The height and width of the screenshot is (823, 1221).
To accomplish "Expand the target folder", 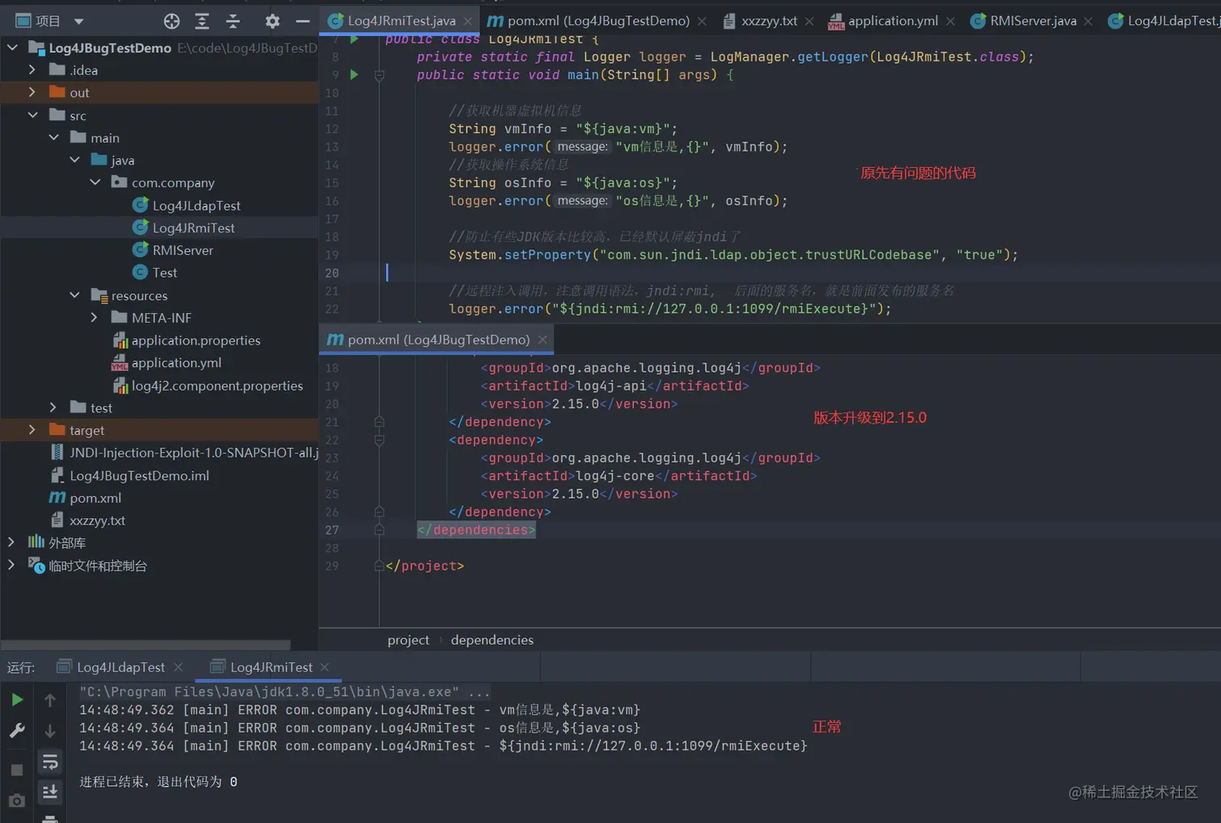I will (32, 430).
